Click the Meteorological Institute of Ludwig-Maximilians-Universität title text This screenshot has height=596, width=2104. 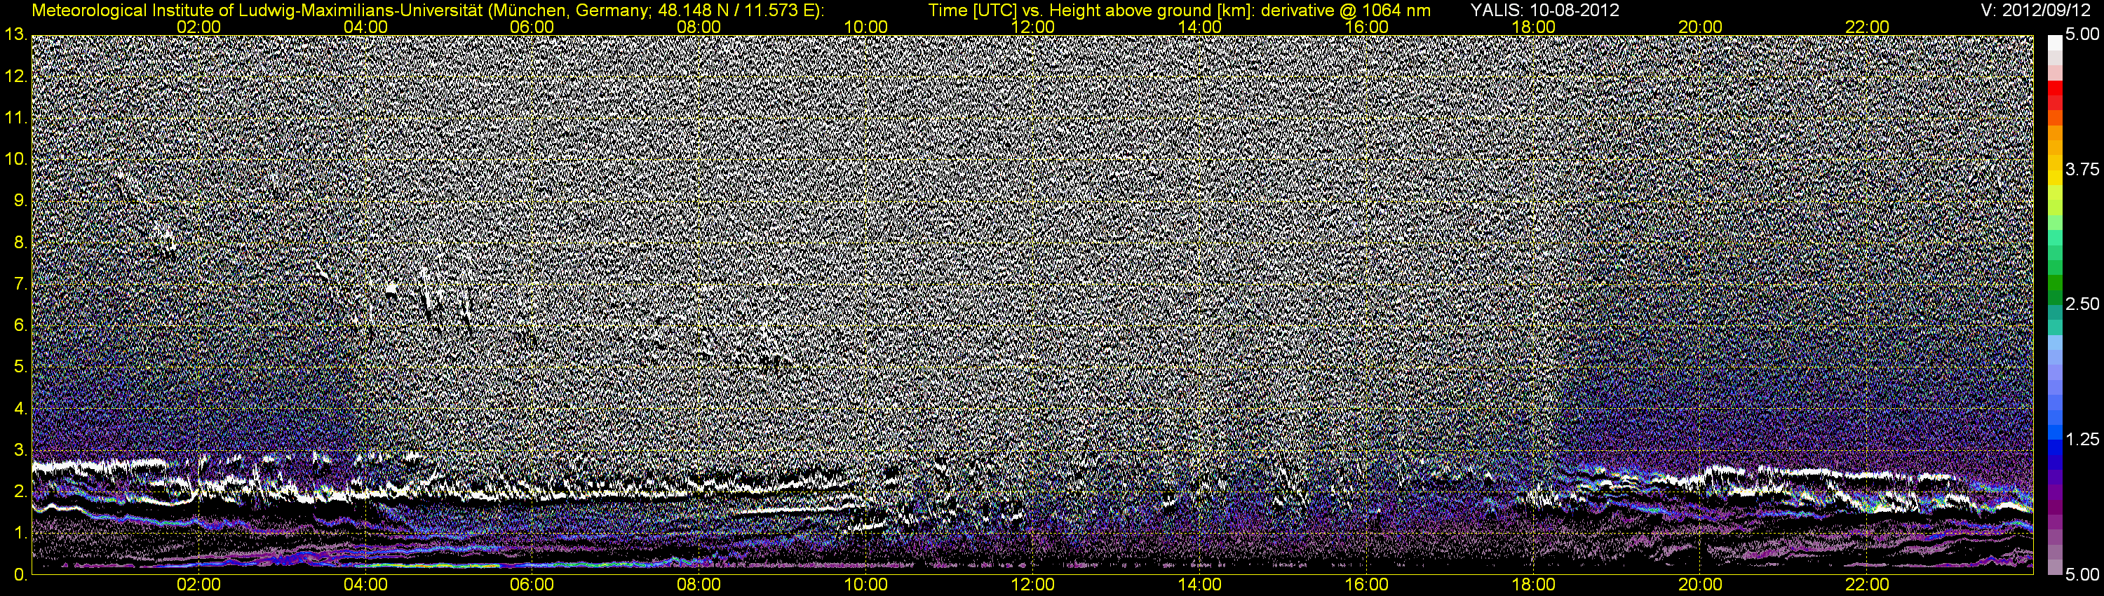pos(428,11)
